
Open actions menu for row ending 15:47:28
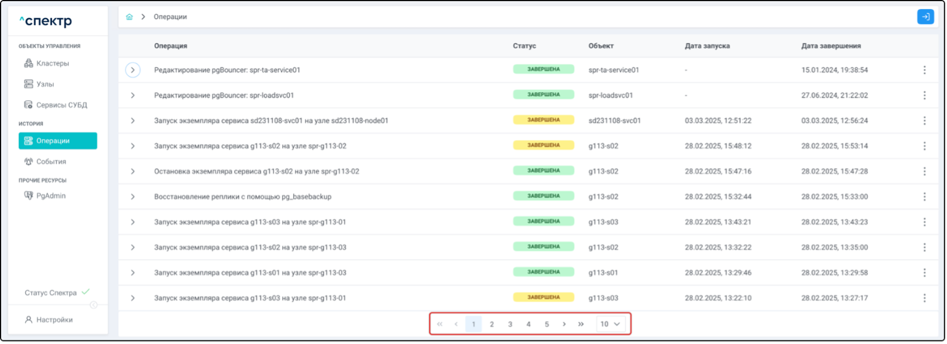point(924,171)
